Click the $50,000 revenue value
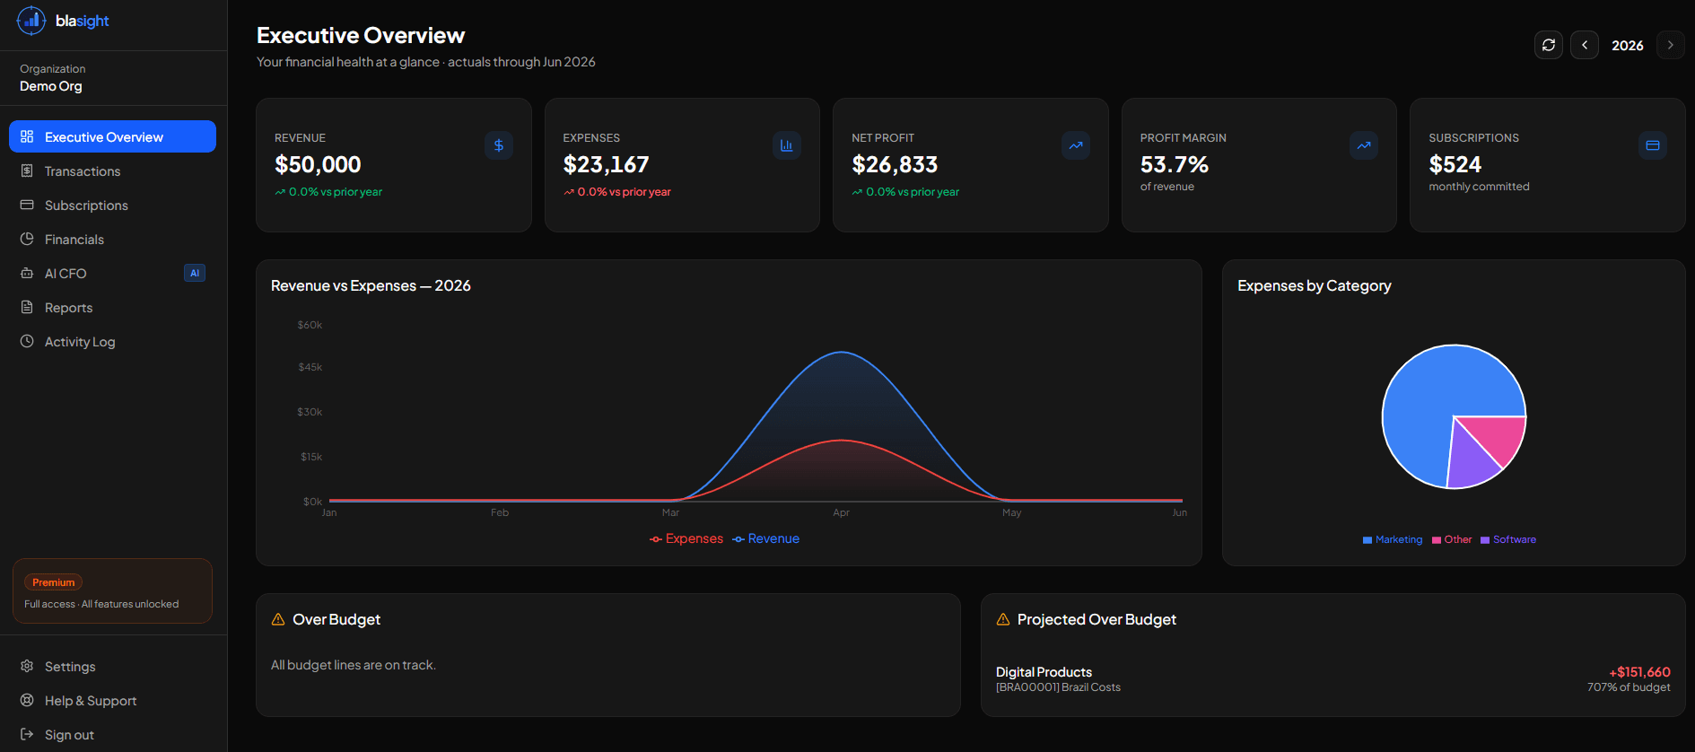The height and width of the screenshot is (752, 1695). point(318,165)
